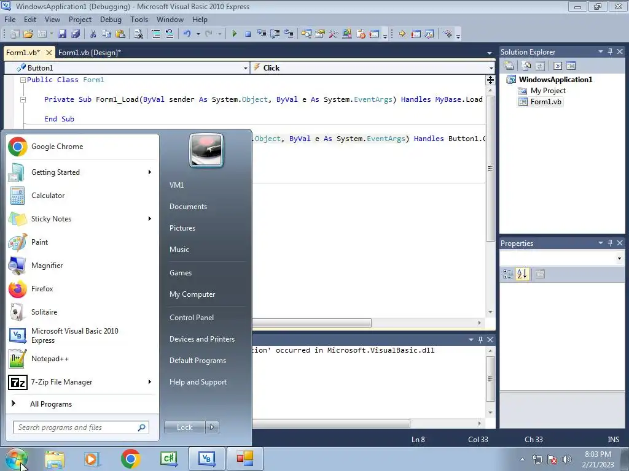The height and width of the screenshot is (471, 629).
Task: Save Form1.vb with the single floppy icon
Action: [62, 34]
